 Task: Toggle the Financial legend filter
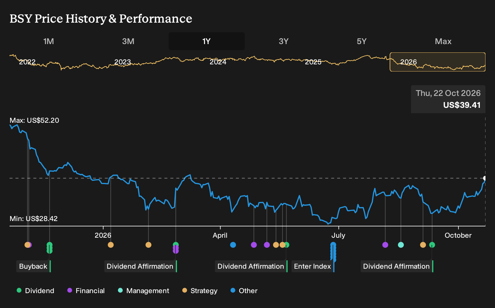(x=86, y=291)
